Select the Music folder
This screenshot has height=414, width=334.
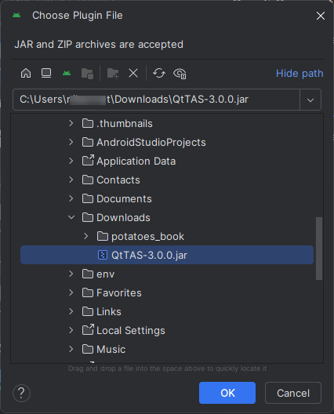coord(111,350)
